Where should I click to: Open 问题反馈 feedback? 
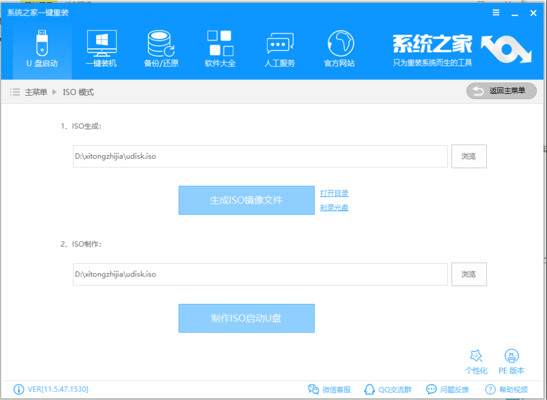pos(448,389)
